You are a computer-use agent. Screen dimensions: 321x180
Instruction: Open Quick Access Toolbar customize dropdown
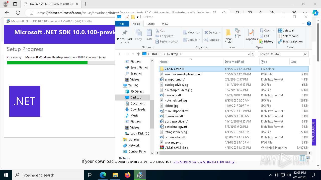click(137, 17)
